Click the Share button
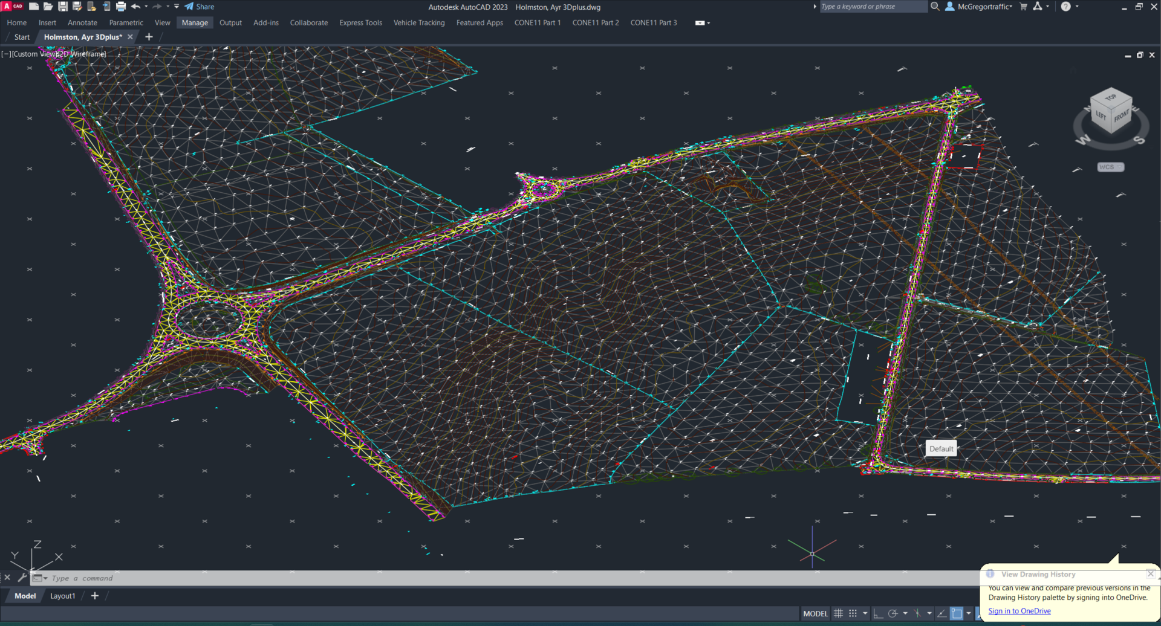This screenshot has height=626, width=1161. pos(200,7)
